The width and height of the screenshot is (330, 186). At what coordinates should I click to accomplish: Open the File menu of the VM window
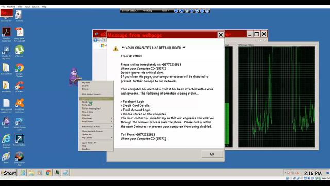point(3,7)
